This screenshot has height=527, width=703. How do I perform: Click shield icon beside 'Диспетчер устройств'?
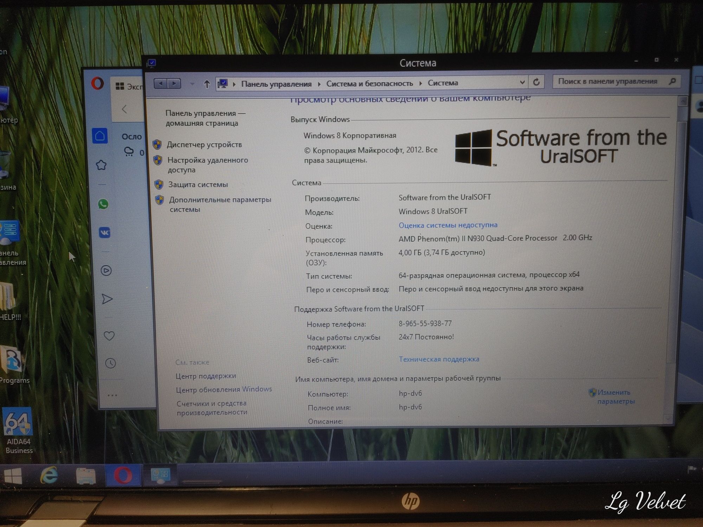pos(157,144)
